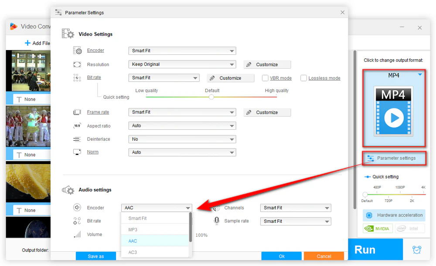Select the lemon slice video thumbnail
The height and width of the screenshot is (266, 436).
click(28, 182)
